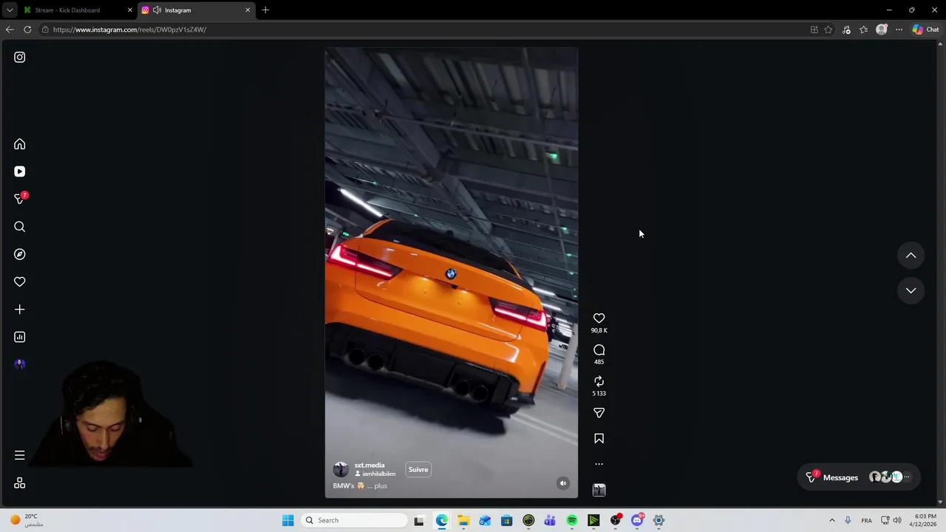The height and width of the screenshot is (532, 946).
Task: Add this page to favorites star
Action: tap(828, 30)
